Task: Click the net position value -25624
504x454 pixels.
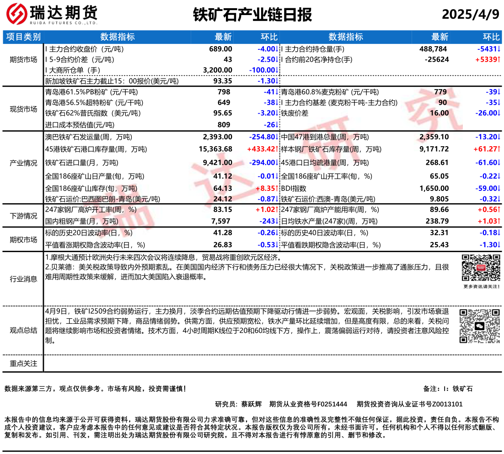Action: (436, 60)
